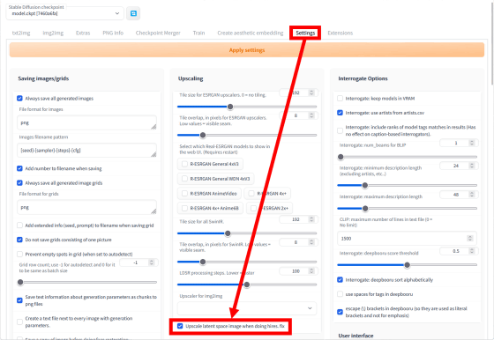494x340 pixels.
Task: Click the maximum description length number field
Action: pos(458,195)
